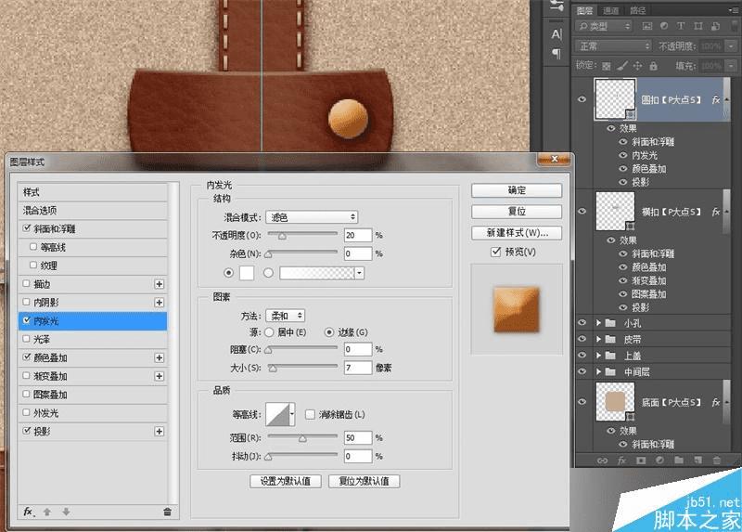Image resolution: width=742 pixels, height=532 pixels.
Task: Click the lock position move icon
Action: (638, 66)
